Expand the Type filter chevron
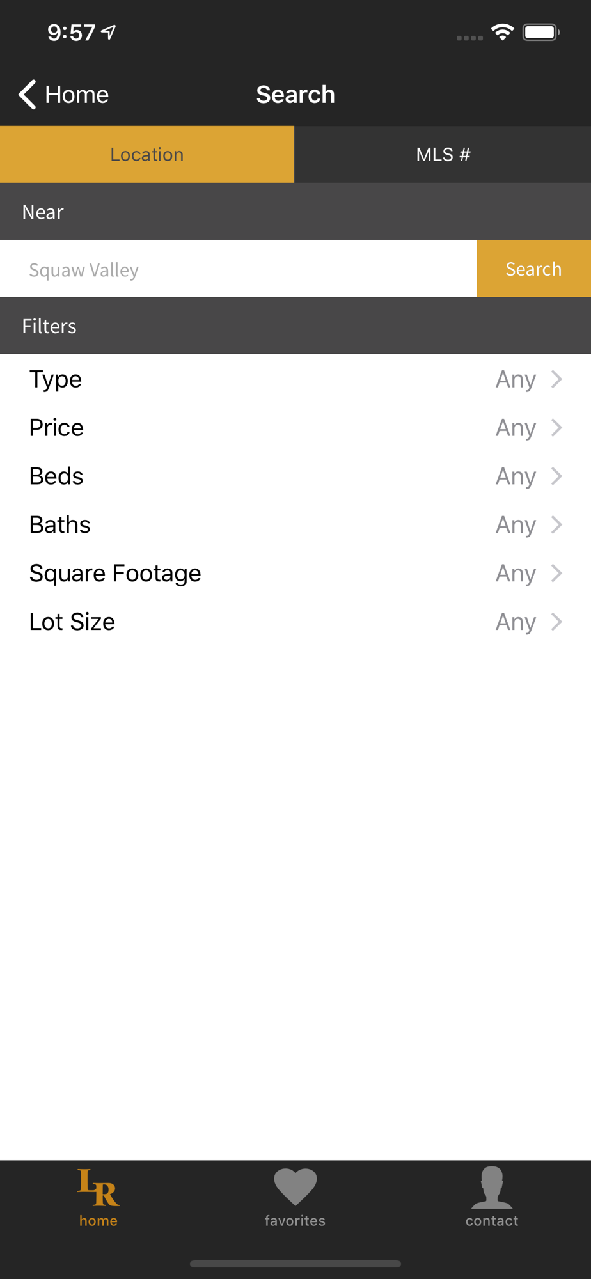The image size is (591, 1279). tap(557, 379)
